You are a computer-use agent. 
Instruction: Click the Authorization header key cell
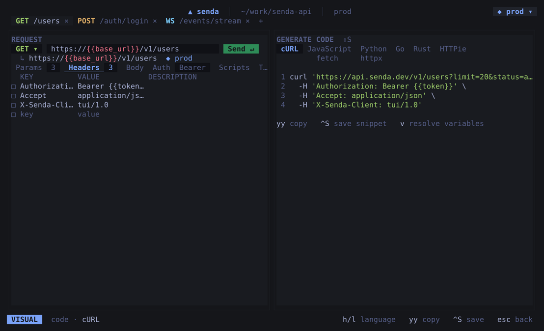[x=47, y=86]
